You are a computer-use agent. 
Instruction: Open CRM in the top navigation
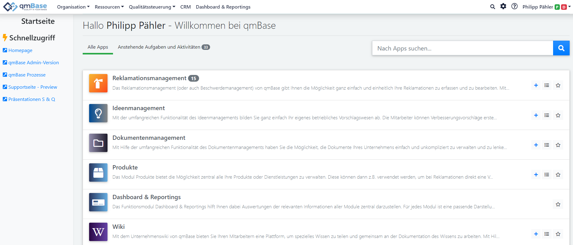186,7
